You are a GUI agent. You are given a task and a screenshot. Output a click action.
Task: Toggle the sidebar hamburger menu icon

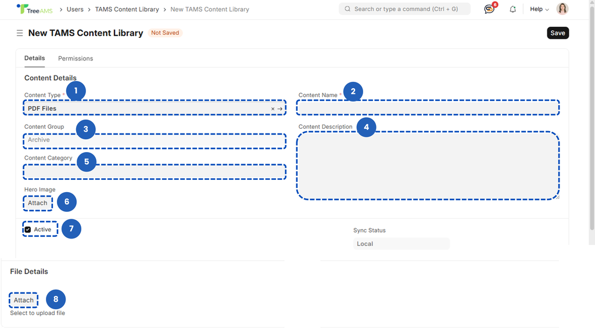point(20,33)
